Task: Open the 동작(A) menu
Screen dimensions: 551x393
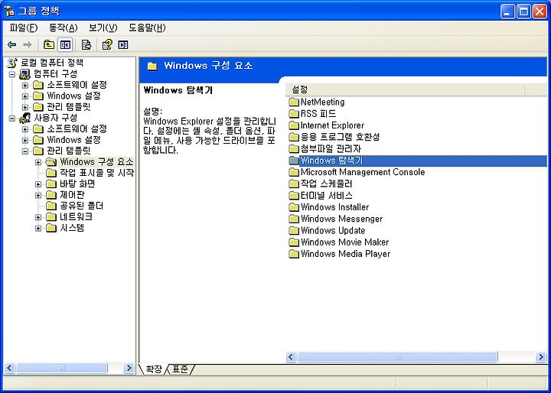Action: pos(64,28)
